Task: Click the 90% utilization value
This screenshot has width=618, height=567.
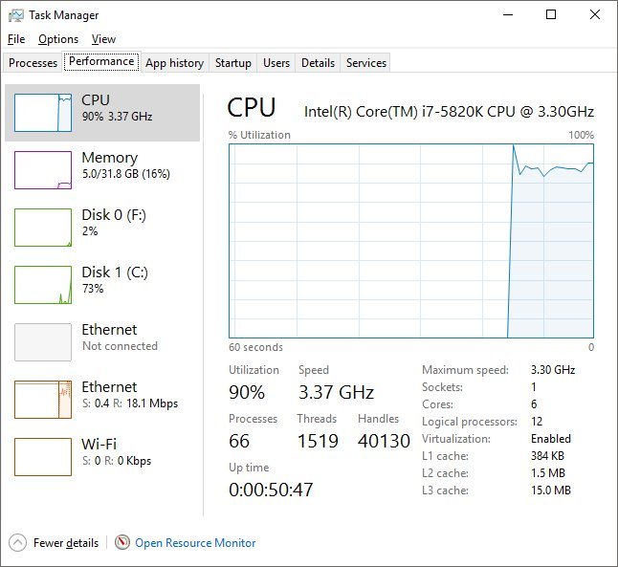Action: (247, 392)
